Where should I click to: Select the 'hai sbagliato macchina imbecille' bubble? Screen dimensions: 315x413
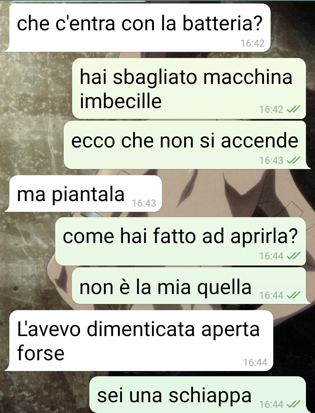tap(189, 88)
